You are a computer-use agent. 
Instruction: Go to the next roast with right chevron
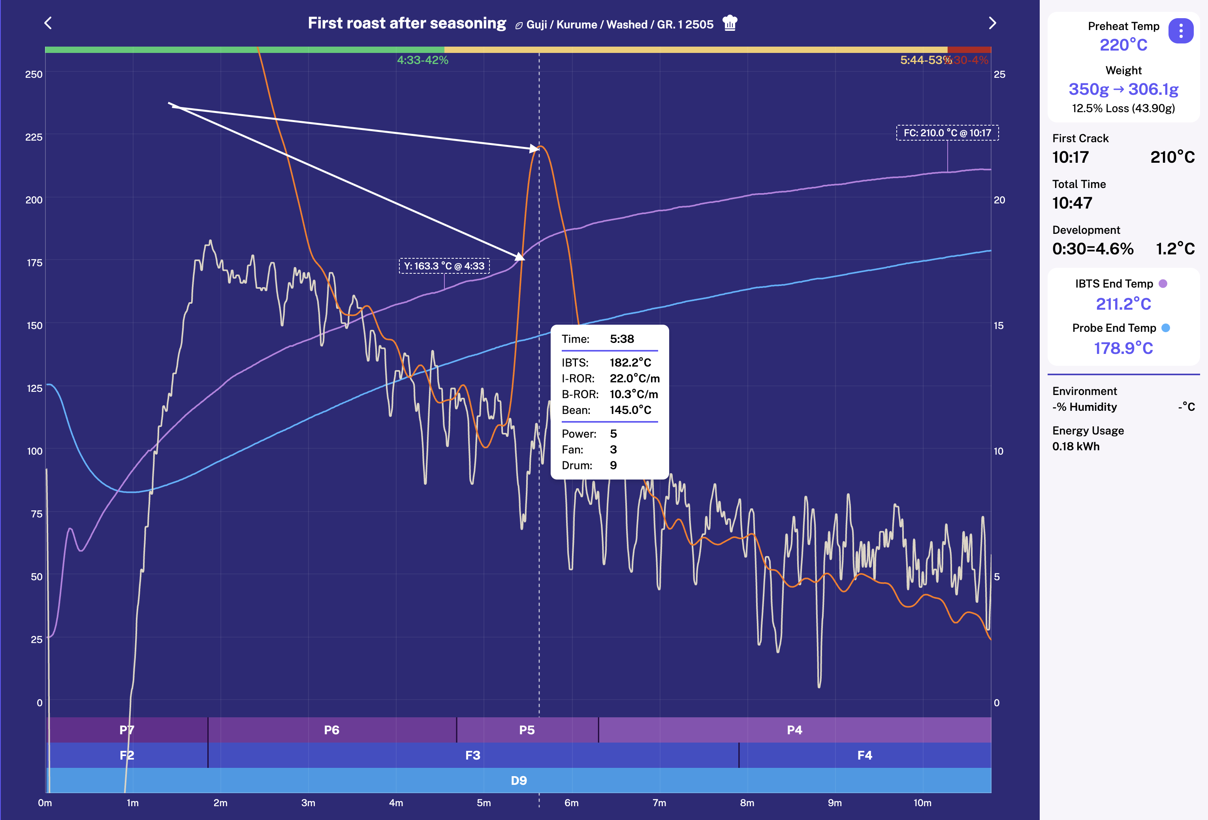pos(992,23)
